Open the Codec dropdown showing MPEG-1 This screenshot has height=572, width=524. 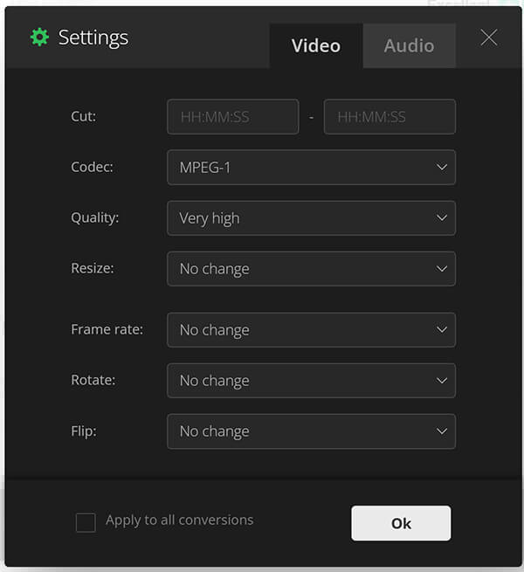pos(311,167)
